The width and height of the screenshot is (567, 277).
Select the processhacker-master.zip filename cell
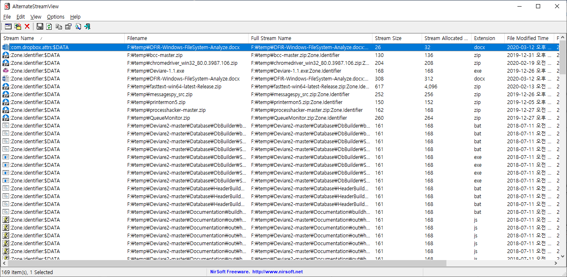[166, 110]
